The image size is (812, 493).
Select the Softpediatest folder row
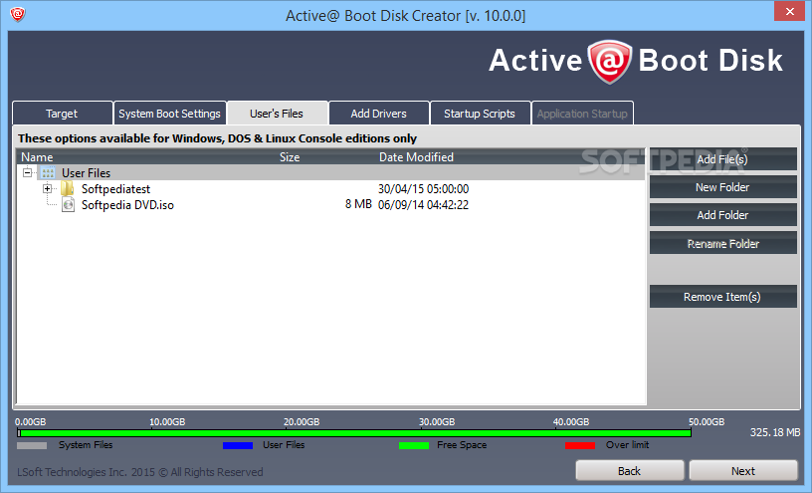click(x=331, y=188)
